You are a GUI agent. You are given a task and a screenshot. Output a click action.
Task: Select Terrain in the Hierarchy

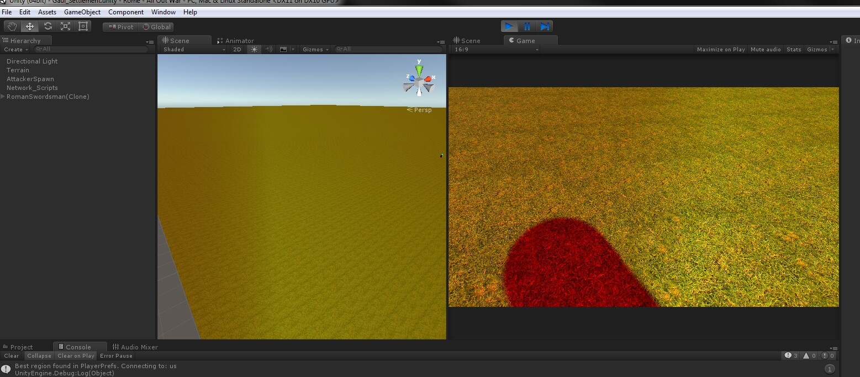pyautogui.click(x=17, y=70)
